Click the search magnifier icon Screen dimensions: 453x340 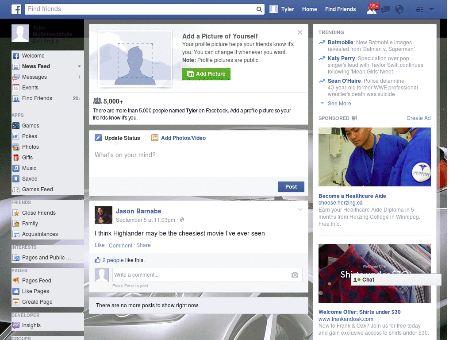coord(259,9)
